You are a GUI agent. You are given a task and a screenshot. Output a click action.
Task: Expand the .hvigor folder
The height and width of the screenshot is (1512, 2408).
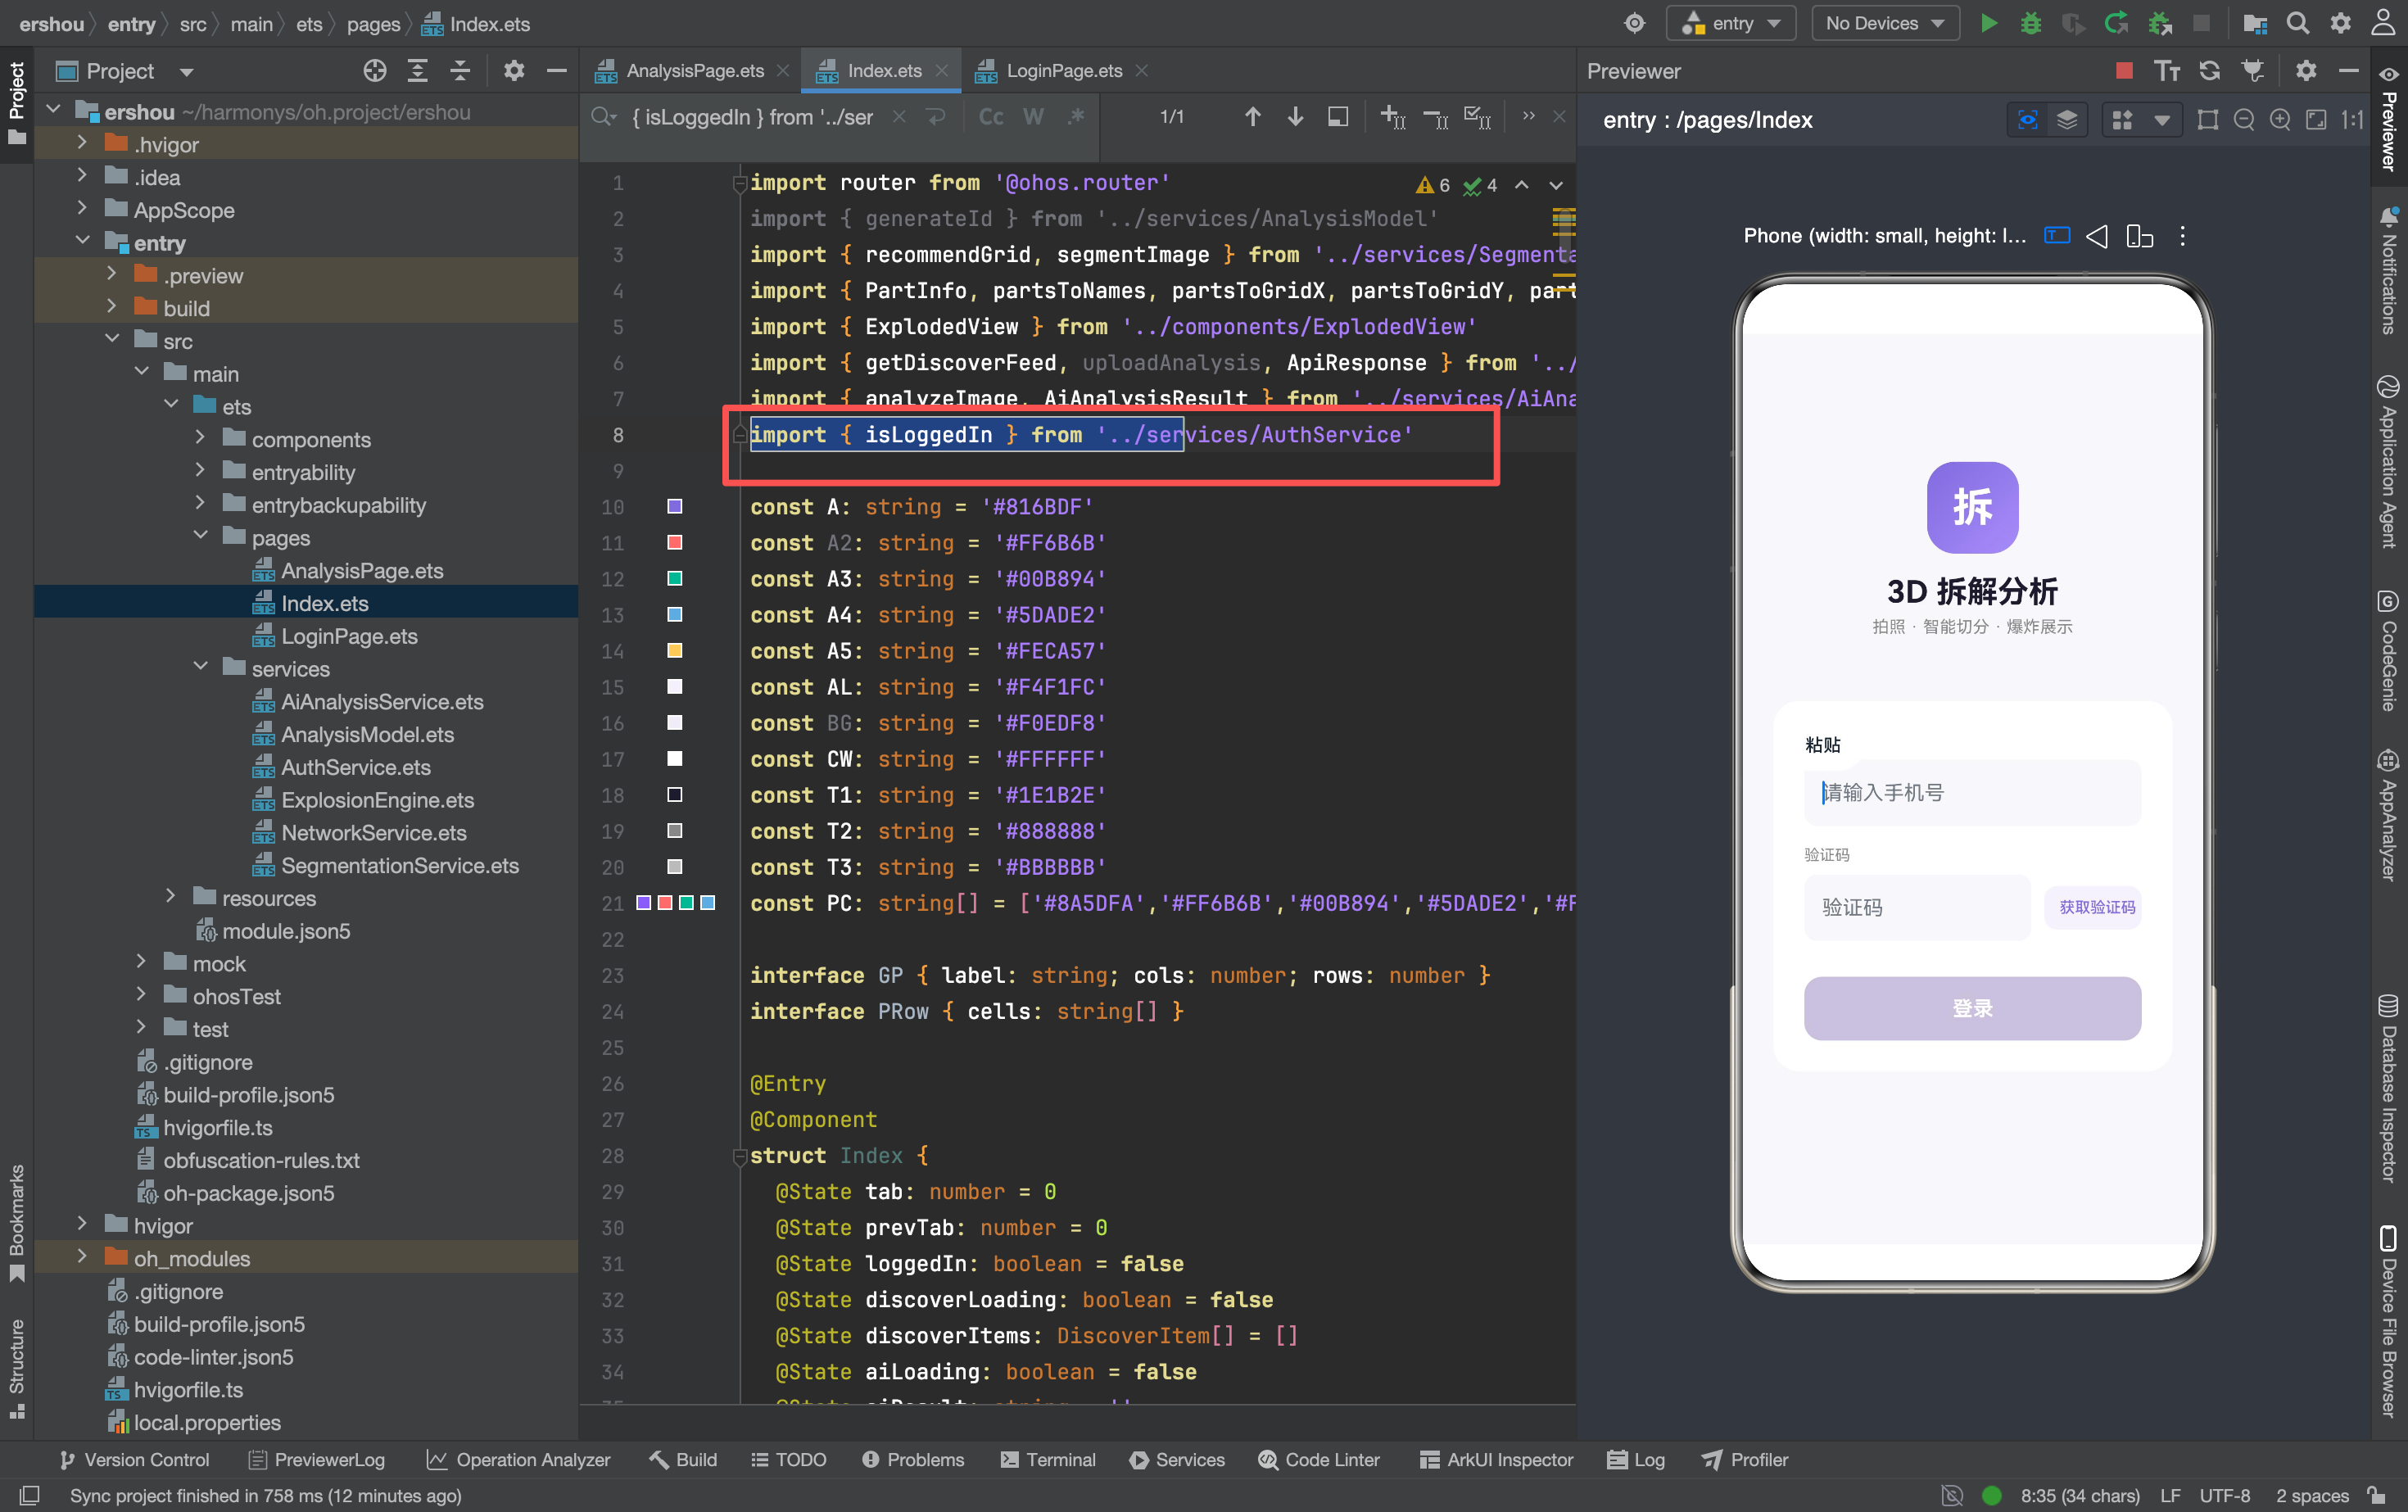tap(82, 144)
